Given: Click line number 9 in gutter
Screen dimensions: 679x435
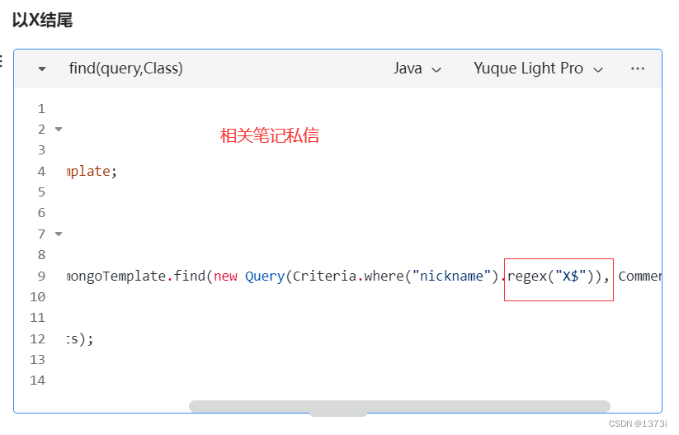Looking at the screenshot, I should tap(41, 276).
